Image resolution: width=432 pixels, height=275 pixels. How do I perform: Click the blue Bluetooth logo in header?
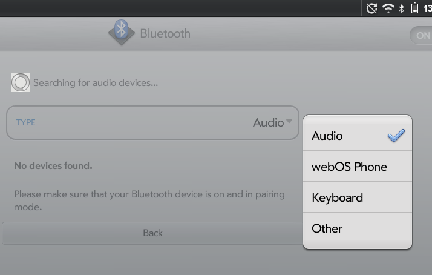click(x=121, y=33)
